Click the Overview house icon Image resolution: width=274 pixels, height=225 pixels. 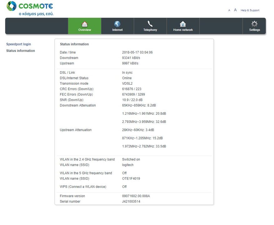tap(84, 24)
